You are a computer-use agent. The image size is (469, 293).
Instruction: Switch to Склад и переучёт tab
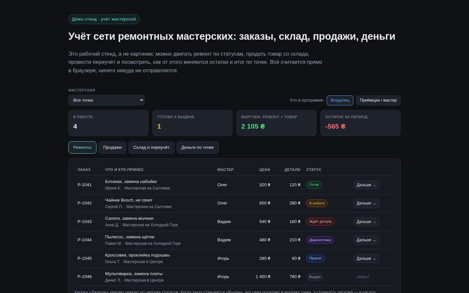(x=151, y=147)
